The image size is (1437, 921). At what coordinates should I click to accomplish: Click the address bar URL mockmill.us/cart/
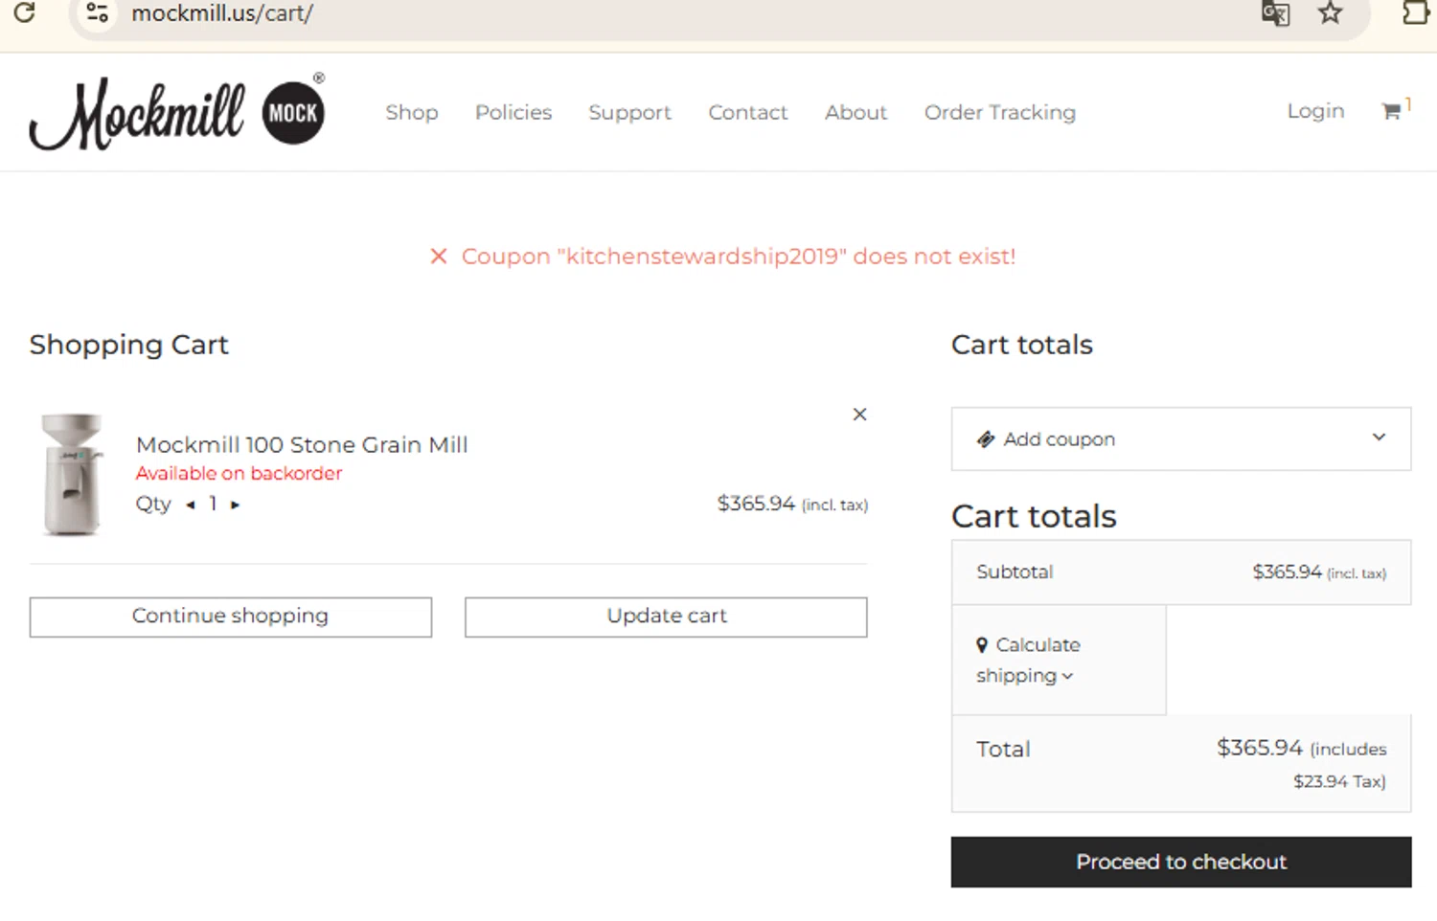[222, 13]
